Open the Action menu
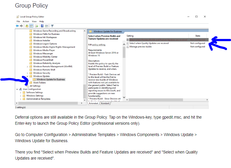 (x=26, y=21)
